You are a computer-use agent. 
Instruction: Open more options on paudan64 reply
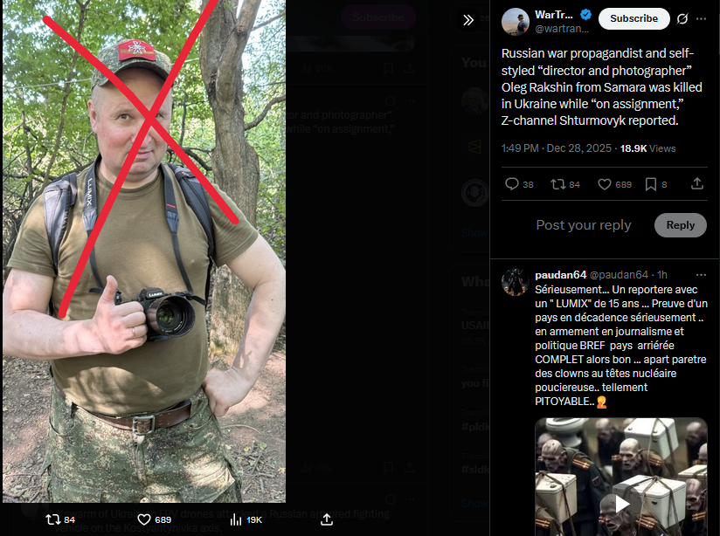point(701,274)
